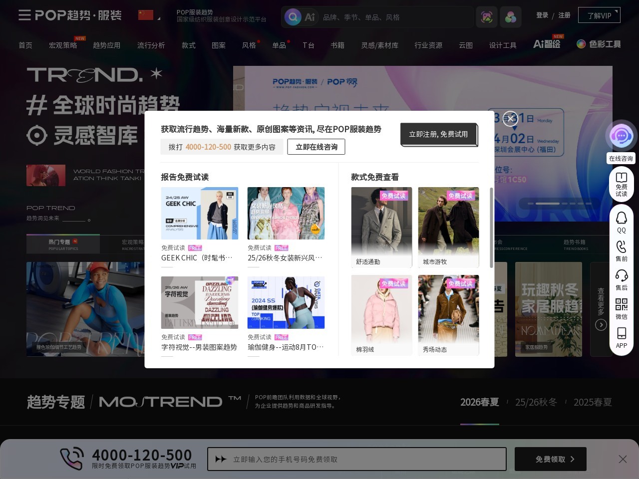639x479 pixels.
Task: Switch to the 25/26秋冬 trend tab
Action: [x=536, y=402]
